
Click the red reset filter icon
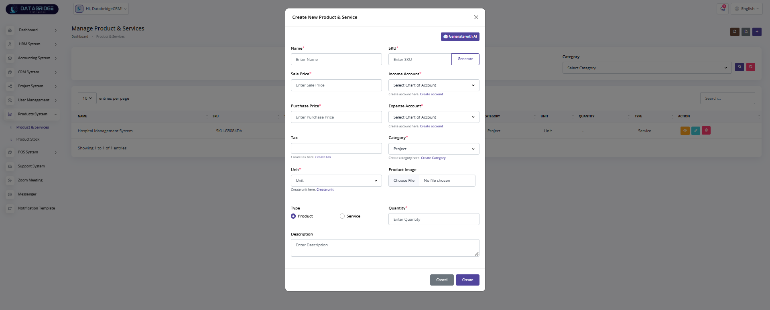tap(751, 67)
